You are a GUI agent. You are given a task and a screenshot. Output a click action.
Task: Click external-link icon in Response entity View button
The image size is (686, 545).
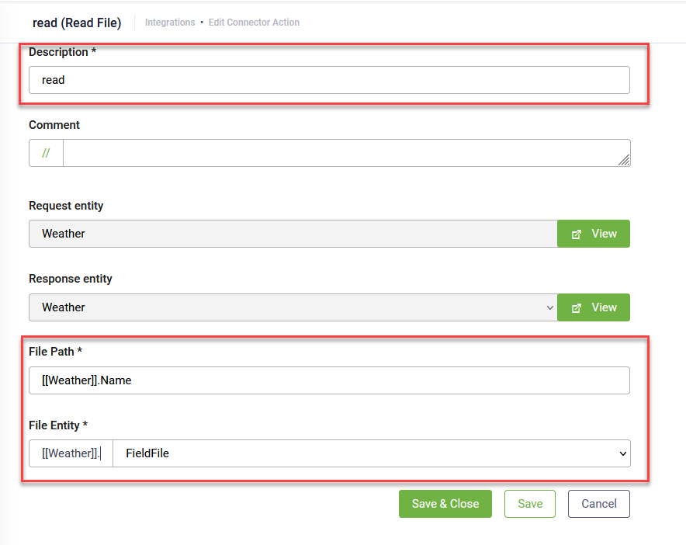point(577,307)
